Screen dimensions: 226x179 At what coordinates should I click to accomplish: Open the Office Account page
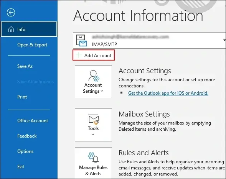point(33,121)
